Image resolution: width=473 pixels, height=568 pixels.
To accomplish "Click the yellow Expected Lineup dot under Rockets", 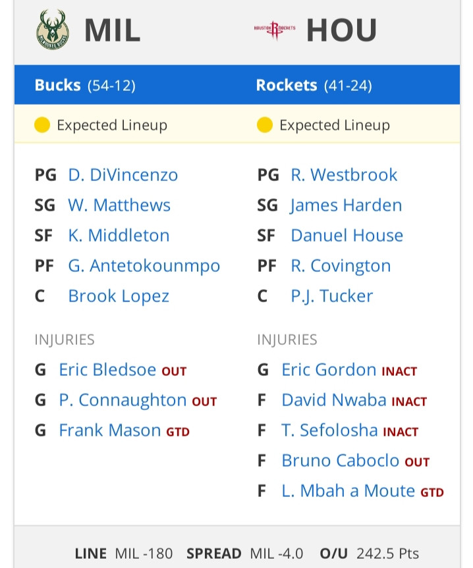I will point(265,125).
